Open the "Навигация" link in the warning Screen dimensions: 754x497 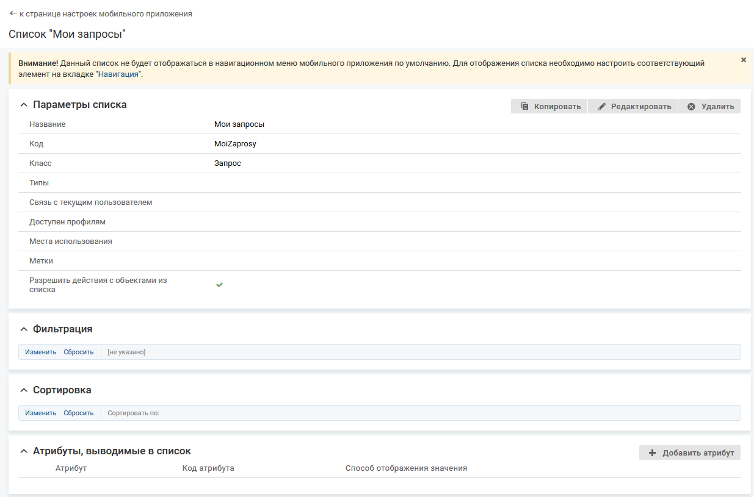pyautogui.click(x=118, y=74)
